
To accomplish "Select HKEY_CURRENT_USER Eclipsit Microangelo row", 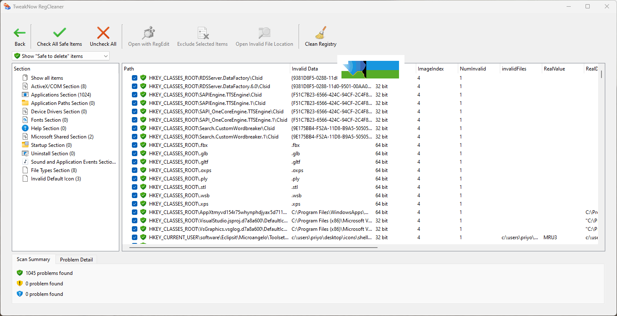I will [218, 237].
